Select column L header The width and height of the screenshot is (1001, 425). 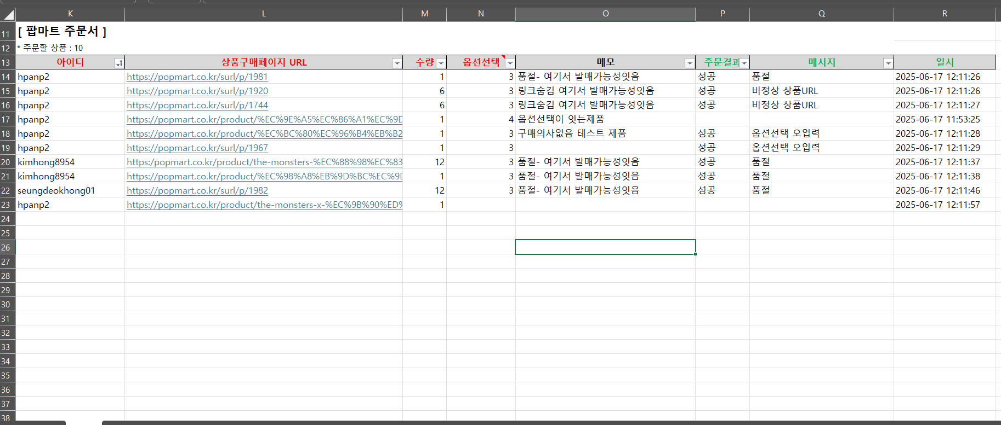point(264,14)
